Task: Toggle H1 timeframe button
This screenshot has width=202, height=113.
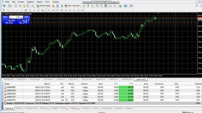Action: tap(66, 10)
